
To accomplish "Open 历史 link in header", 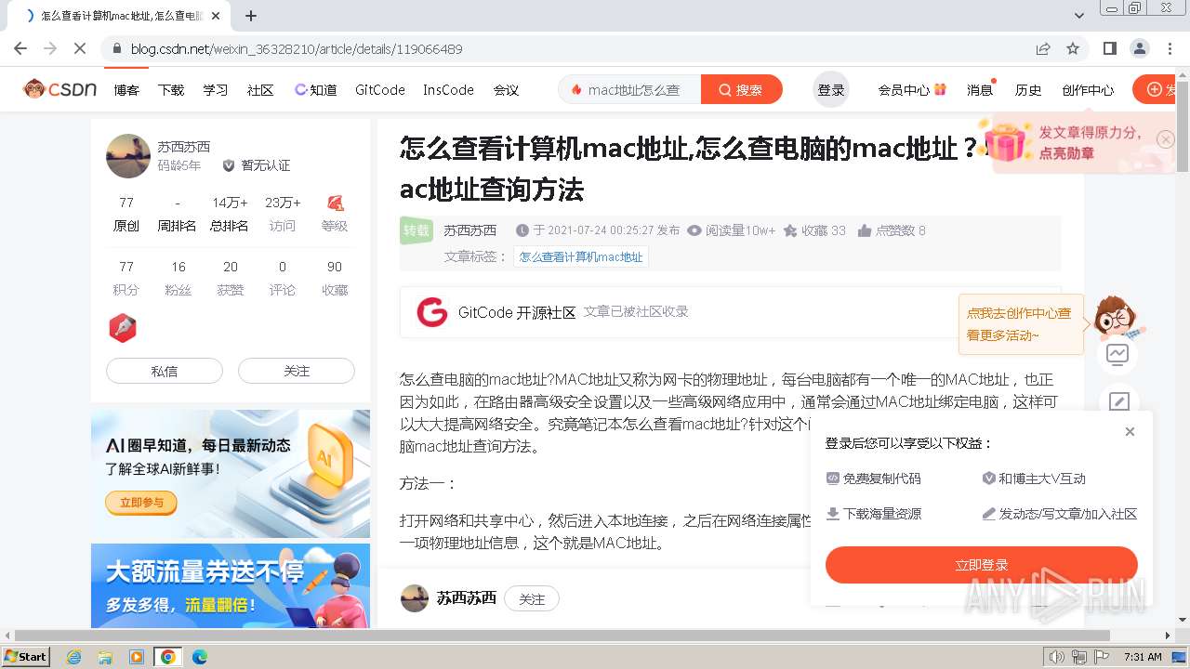I will (x=1028, y=90).
